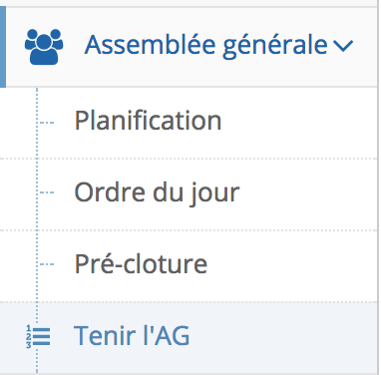Screen dimensions: 381x375
Task: Collapse the Assemblée générale chevron
Action: point(343,46)
